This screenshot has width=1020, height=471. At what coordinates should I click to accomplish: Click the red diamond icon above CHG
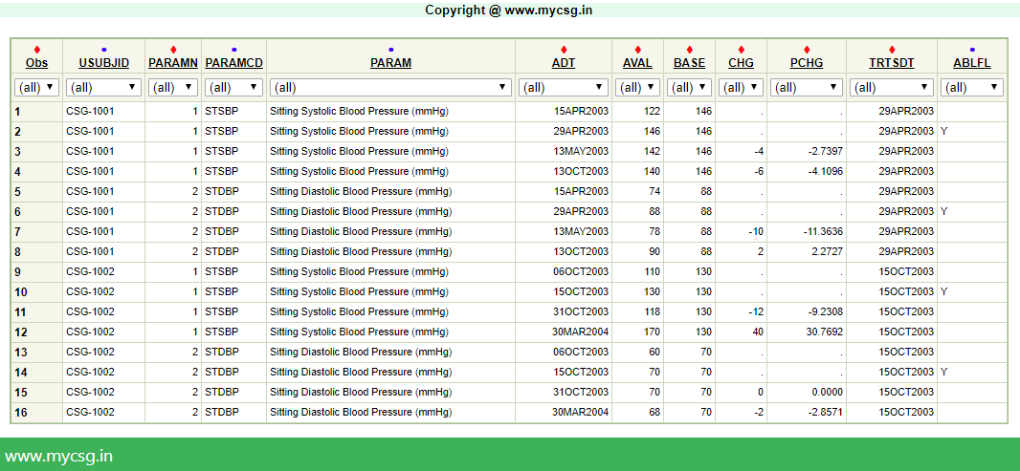click(741, 50)
